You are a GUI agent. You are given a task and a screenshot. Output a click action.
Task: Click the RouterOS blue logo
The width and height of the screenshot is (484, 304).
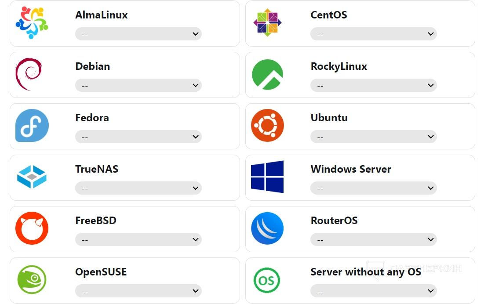(267, 228)
